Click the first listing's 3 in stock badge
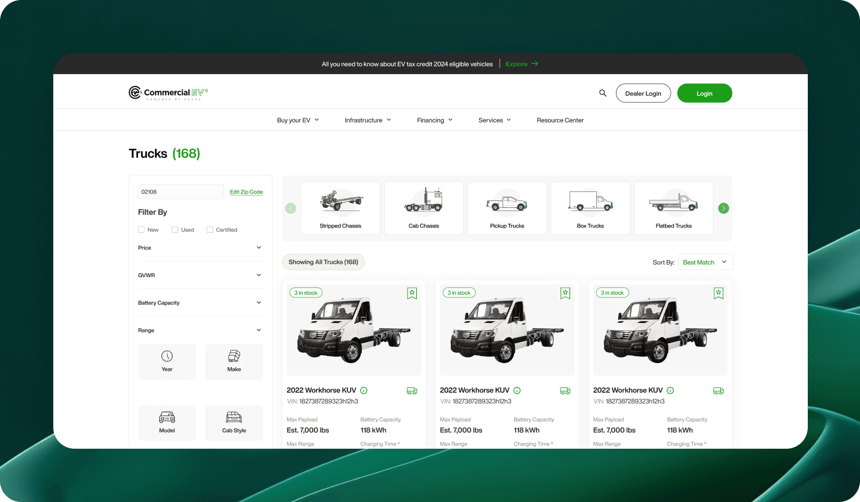 [306, 293]
